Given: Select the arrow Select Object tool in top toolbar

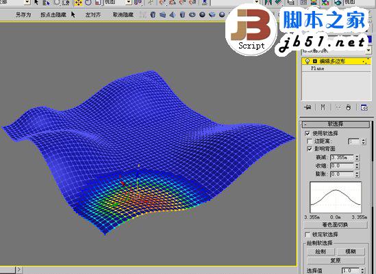Looking at the screenshot, I should (x=36, y=3).
